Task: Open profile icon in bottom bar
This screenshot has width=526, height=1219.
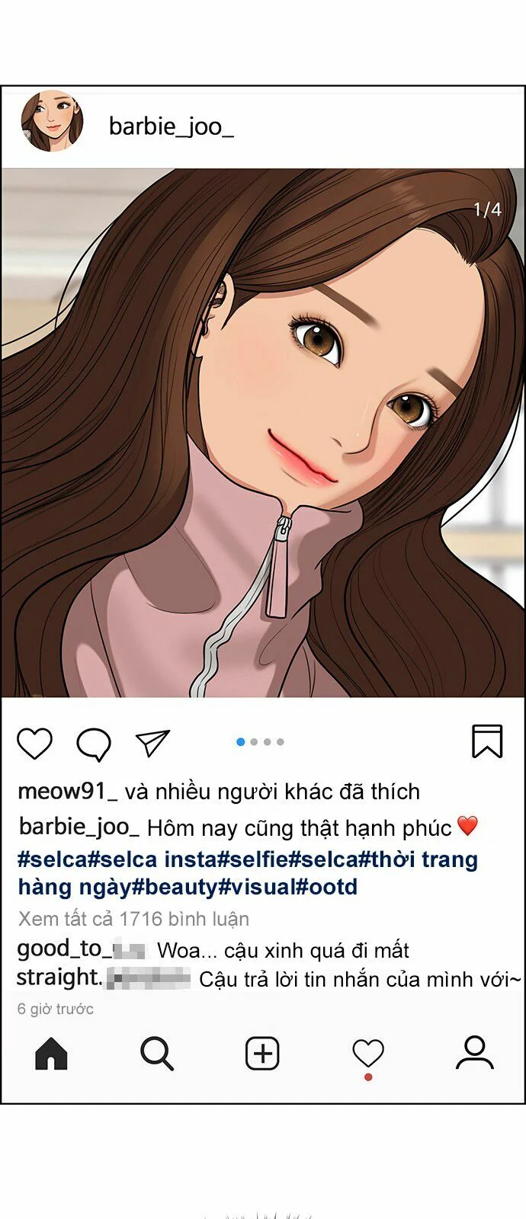Action: coord(474,1053)
